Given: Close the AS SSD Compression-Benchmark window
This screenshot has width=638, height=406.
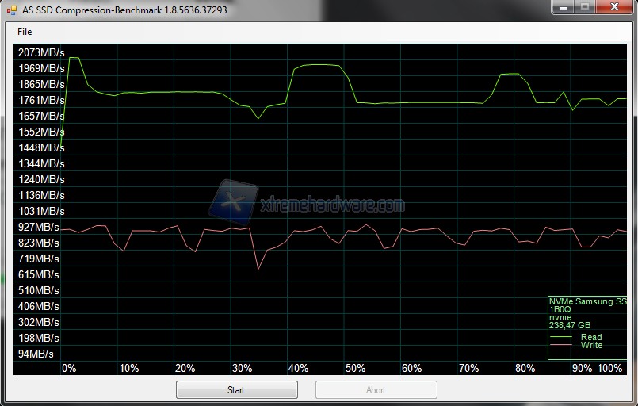Looking at the screenshot, I should coord(614,7).
